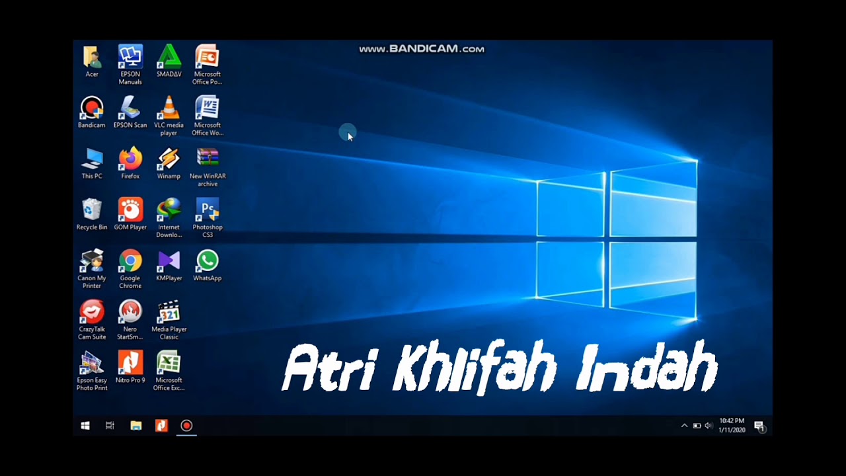Open CrazyTalk Cam Suite icon
This screenshot has height=476, width=846.
[92, 320]
